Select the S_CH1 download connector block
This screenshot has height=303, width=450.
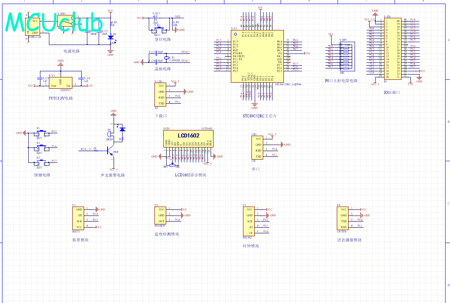pyautogui.click(x=161, y=94)
